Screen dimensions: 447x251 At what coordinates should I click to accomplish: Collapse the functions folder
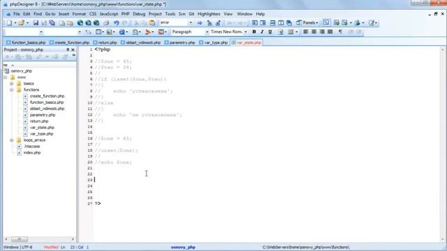(x=12, y=90)
